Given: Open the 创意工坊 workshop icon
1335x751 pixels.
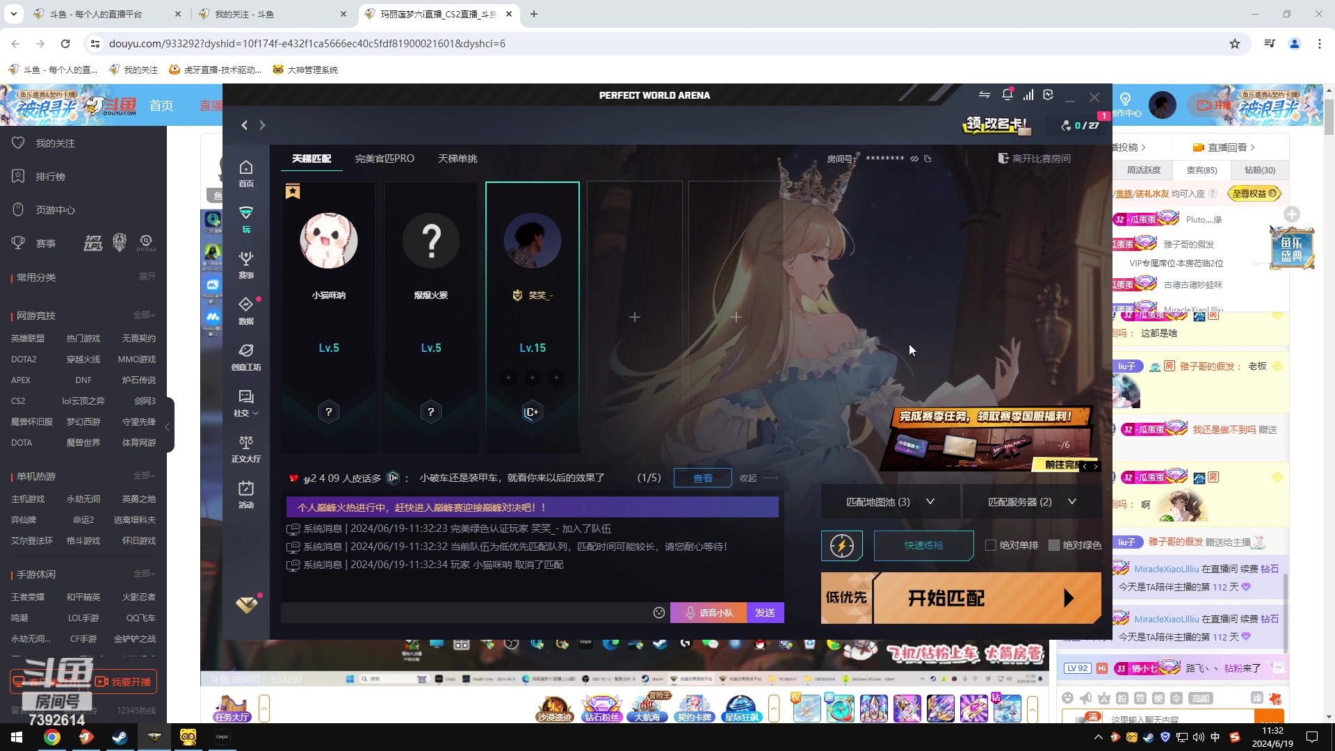Looking at the screenshot, I should pos(246,357).
